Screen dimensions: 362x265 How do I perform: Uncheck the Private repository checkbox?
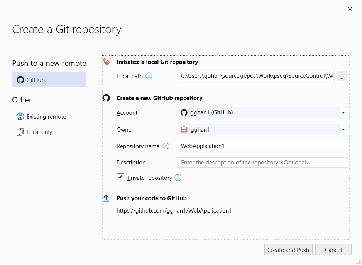point(120,177)
